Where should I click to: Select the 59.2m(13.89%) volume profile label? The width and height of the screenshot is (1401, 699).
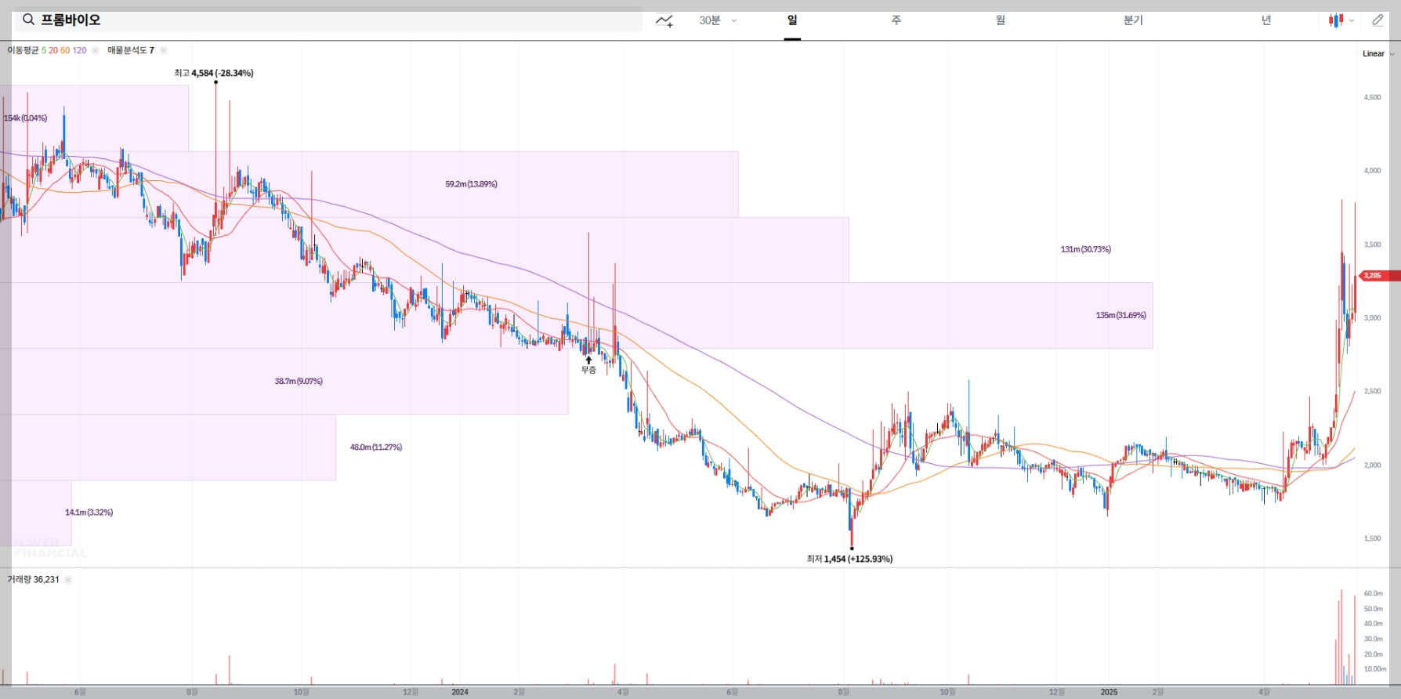[471, 184]
